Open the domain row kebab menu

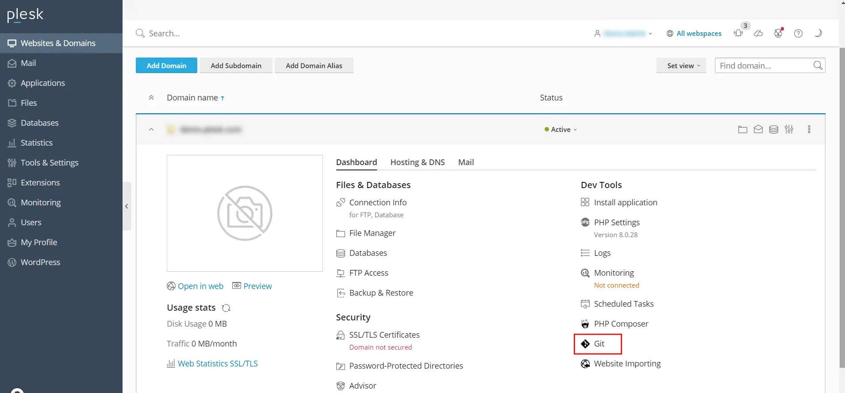tap(809, 129)
